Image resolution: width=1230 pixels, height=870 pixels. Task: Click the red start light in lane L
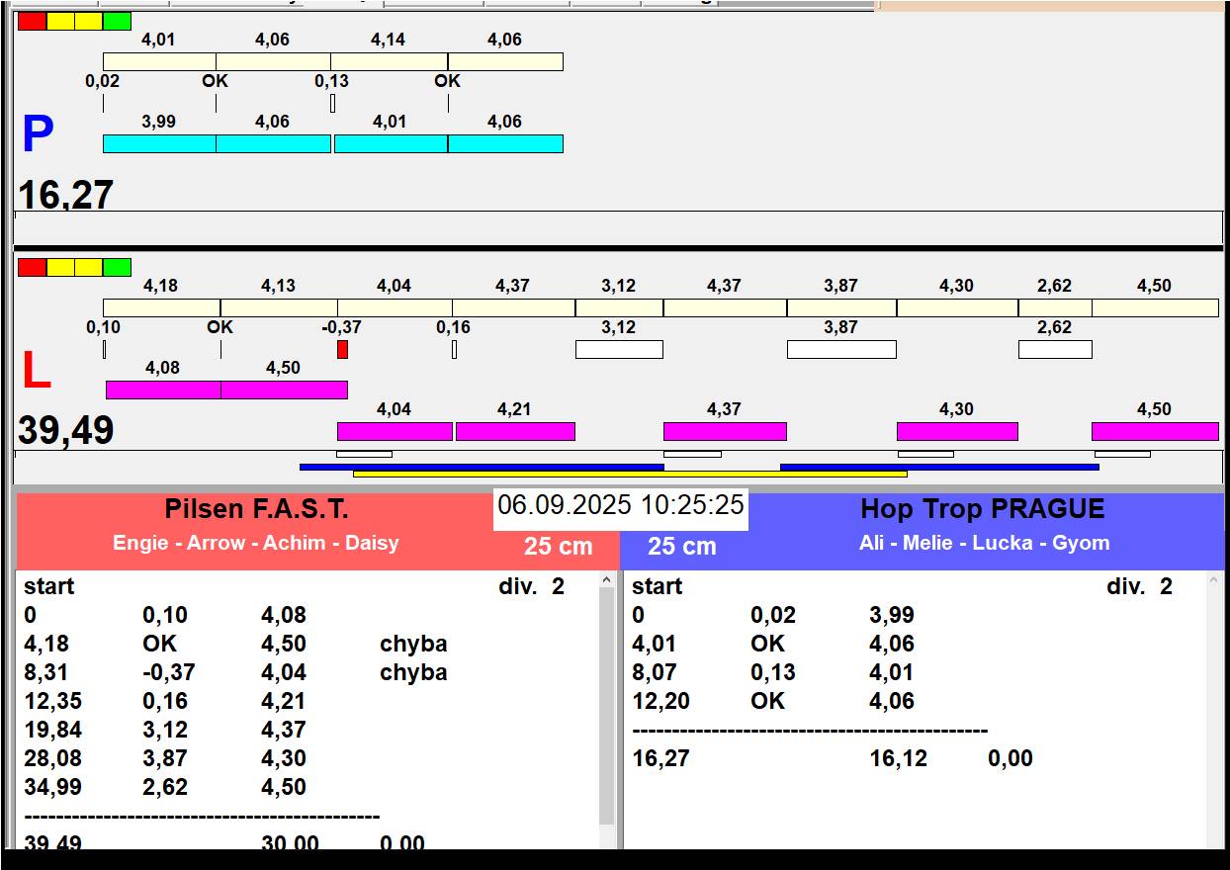(32, 267)
